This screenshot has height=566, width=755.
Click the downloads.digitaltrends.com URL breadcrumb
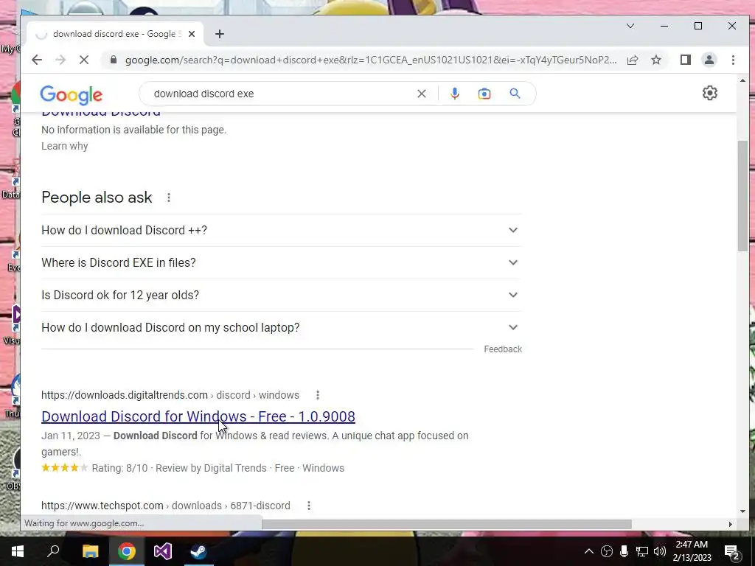(170, 395)
